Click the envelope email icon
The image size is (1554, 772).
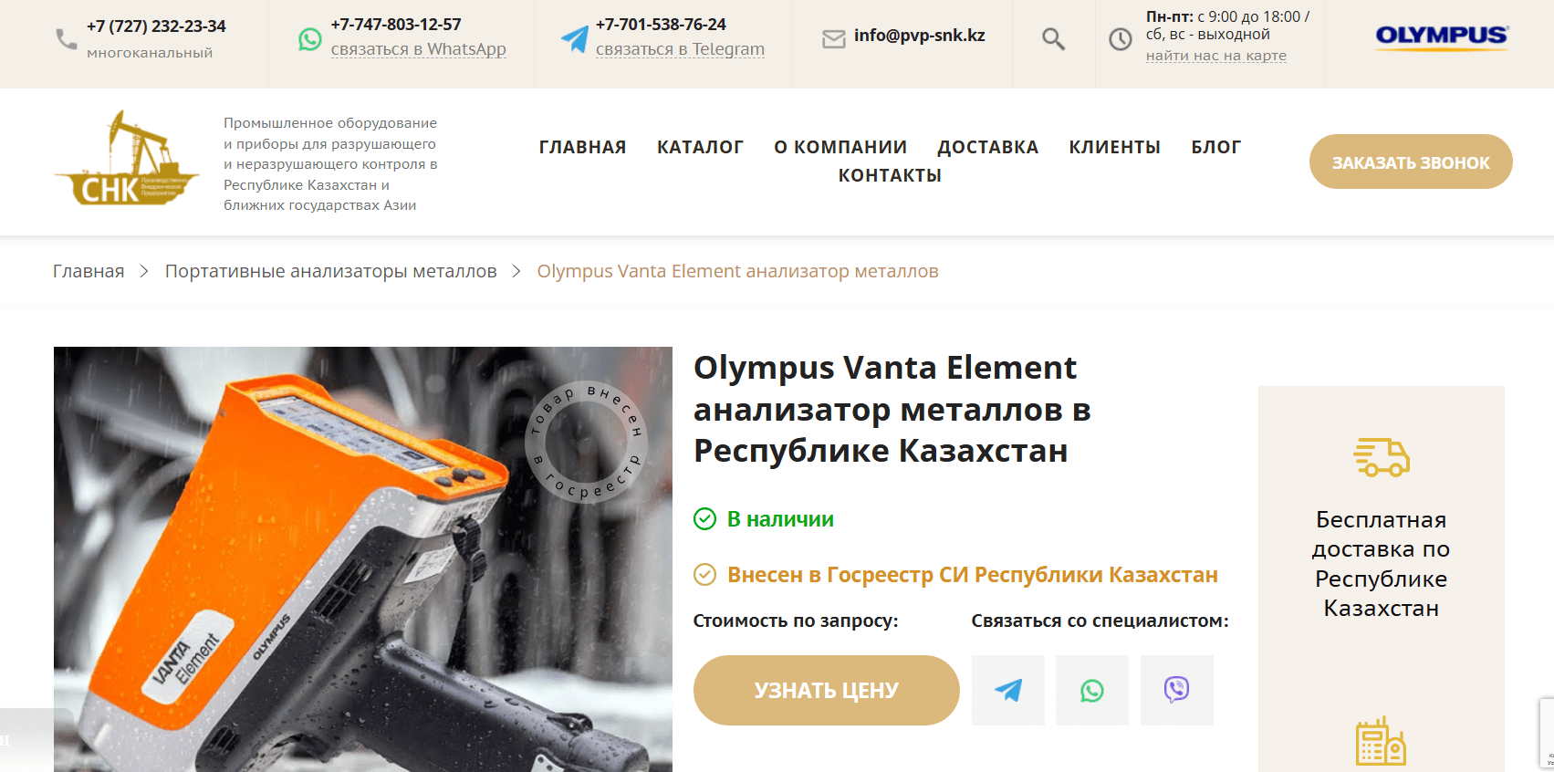(x=834, y=39)
